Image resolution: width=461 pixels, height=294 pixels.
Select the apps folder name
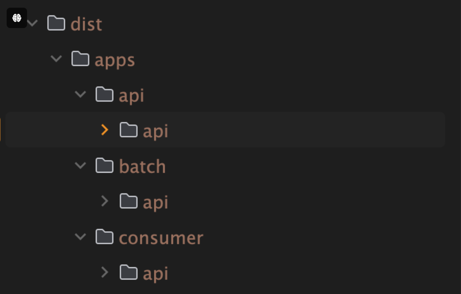[x=115, y=60]
